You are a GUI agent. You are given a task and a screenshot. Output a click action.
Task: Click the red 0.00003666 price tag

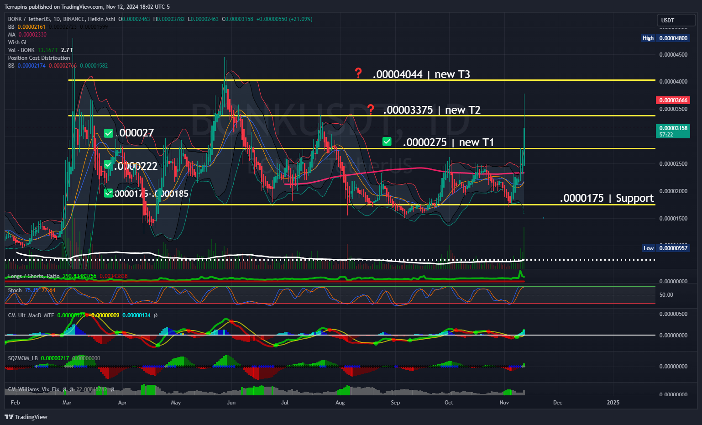tap(673, 100)
